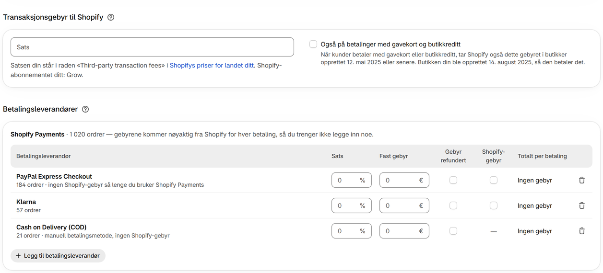Click Ingen gebyr total in Klarna row
Image resolution: width=603 pixels, height=273 pixels.
535,205
